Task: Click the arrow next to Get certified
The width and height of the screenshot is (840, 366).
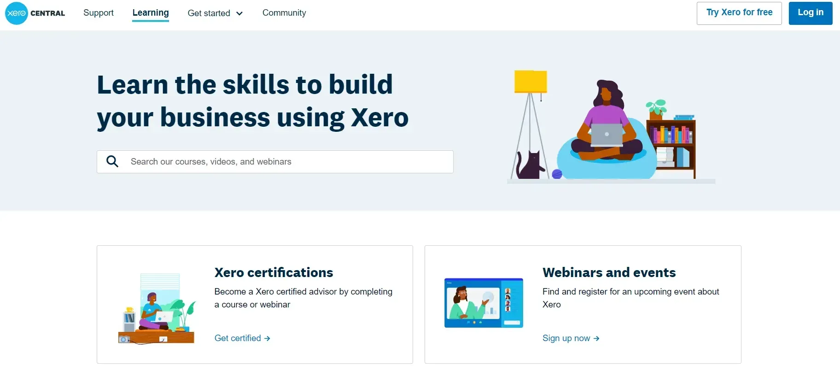Action: 267,338
